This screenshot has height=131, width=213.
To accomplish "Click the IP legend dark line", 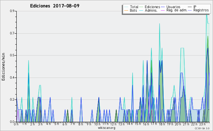I will pyautogui.click(x=190, y=7).
